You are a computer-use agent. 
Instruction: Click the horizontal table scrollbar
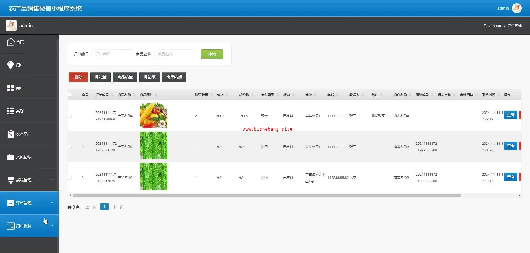point(267,196)
